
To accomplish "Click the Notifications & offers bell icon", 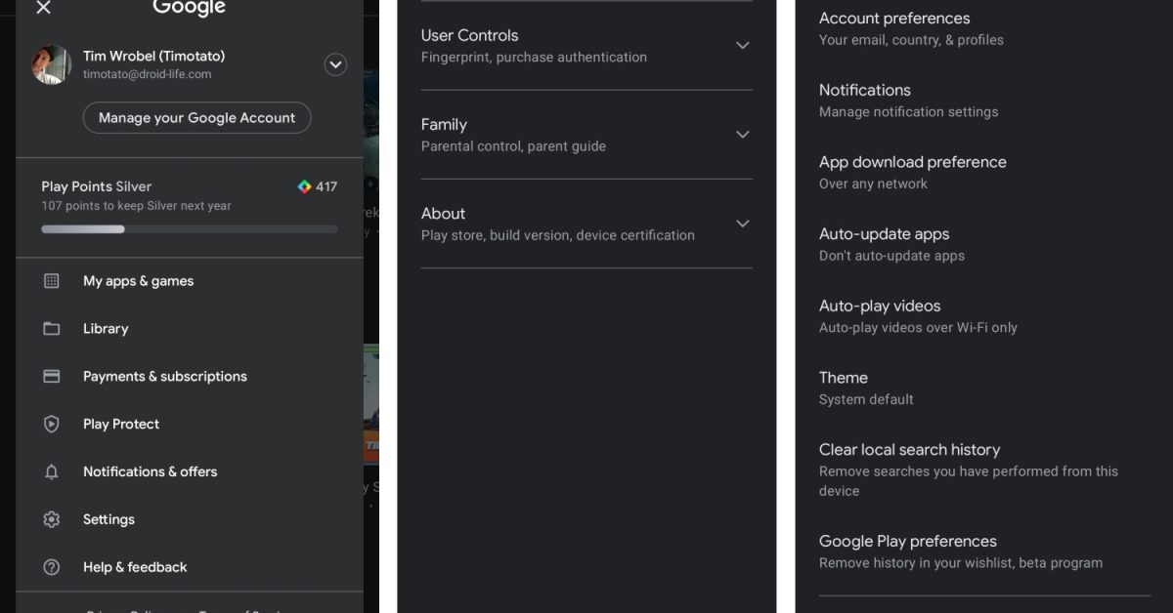I will coord(52,471).
